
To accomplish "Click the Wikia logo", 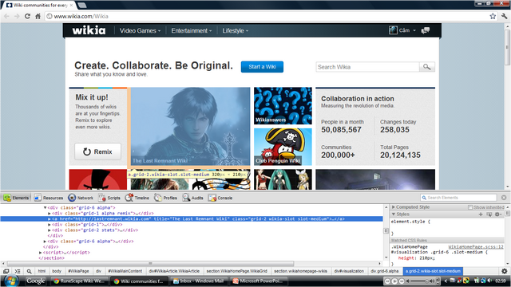I will [x=89, y=30].
